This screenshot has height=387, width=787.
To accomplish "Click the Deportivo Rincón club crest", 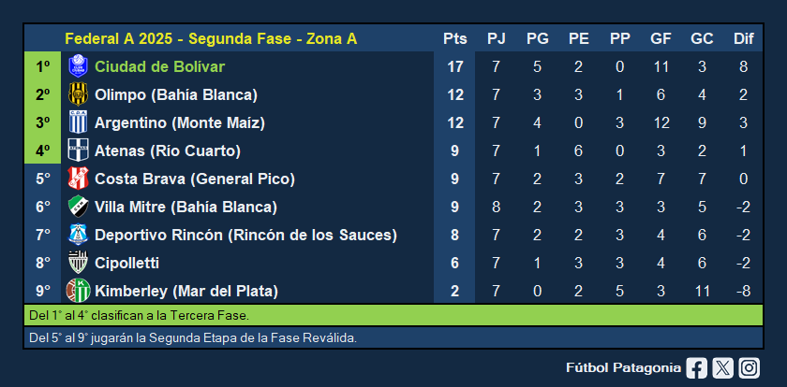I will [x=78, y=235].
